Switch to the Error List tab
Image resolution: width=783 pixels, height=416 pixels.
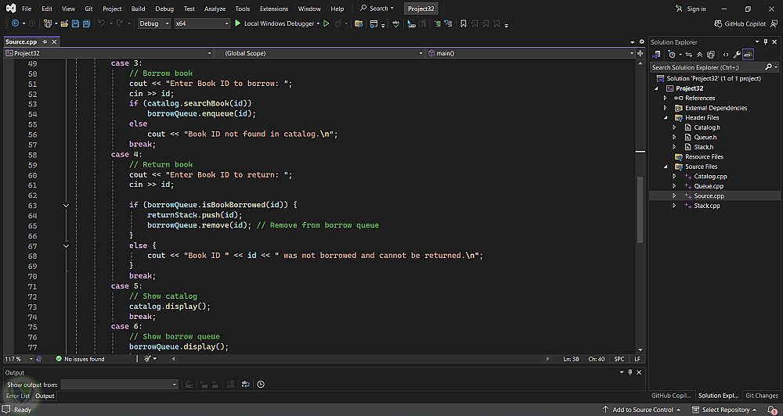(17, 396)
